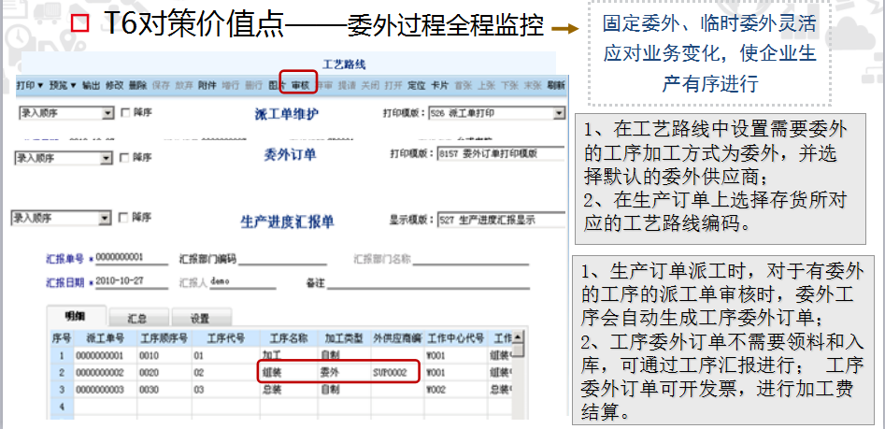Select row number 4 header

[x=62, y=407]
